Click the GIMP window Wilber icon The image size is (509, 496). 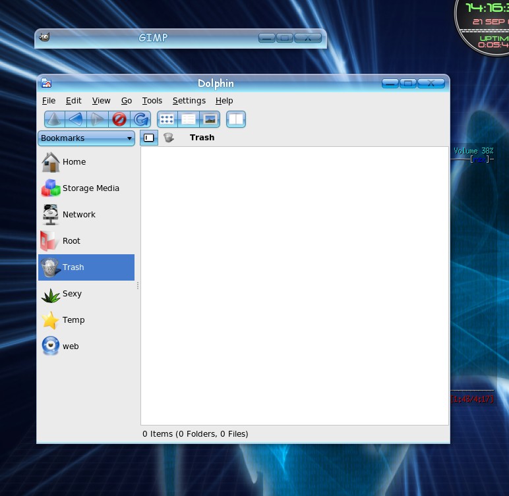click(44, 37)
